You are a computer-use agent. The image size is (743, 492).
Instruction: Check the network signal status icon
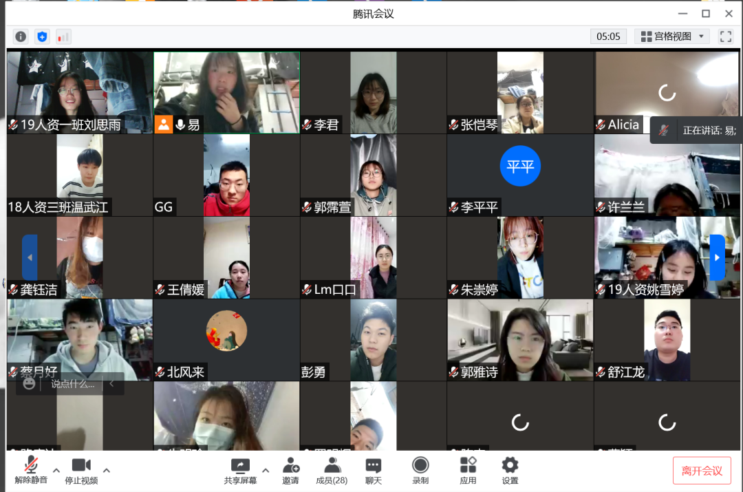pos(63,36)
